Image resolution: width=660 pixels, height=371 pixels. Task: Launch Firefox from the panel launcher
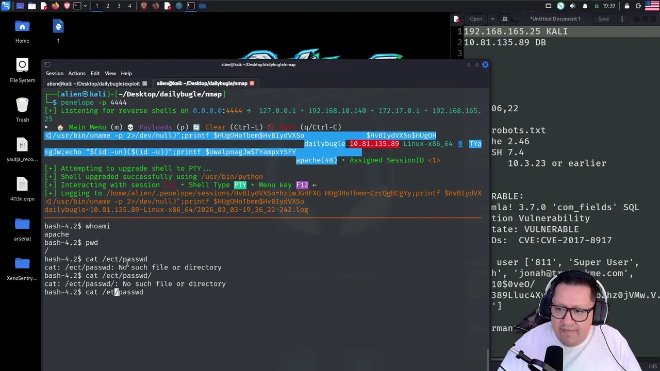[55, 6]
